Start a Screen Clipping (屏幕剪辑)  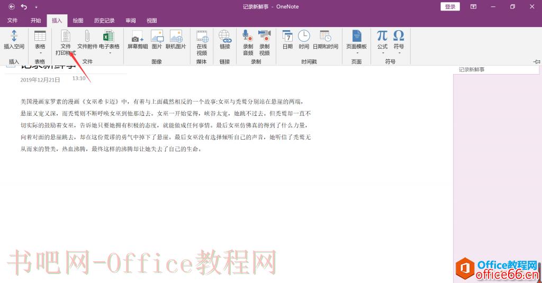138,39
